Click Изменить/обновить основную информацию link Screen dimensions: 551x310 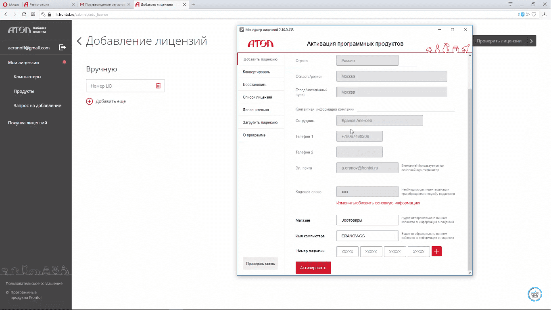(378, 203)
